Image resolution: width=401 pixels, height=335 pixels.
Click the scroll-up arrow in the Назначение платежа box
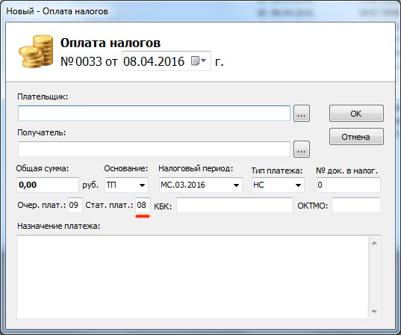point(374,243)
